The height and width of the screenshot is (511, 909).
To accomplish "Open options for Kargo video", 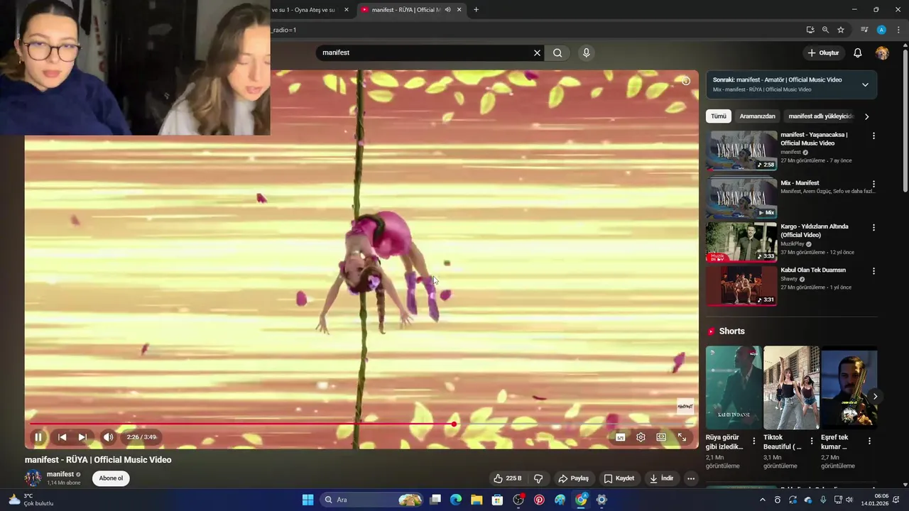I will [873, 228].
